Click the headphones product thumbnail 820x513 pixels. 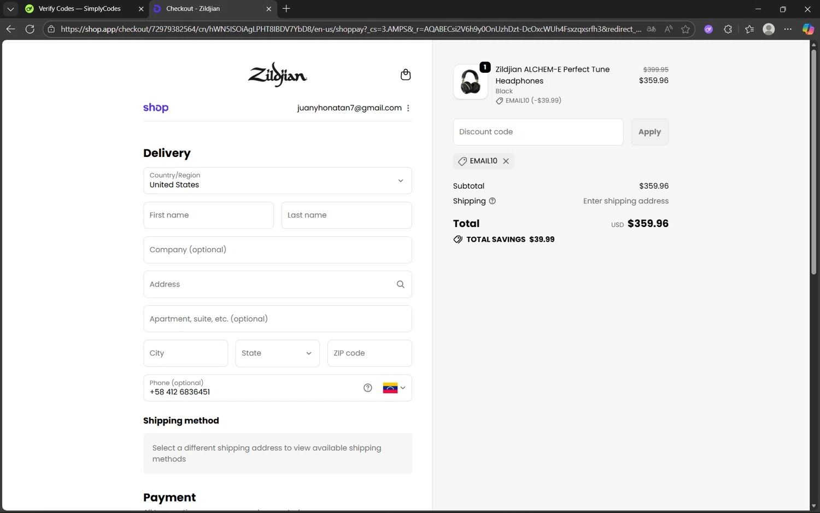[x=470, y=82]
